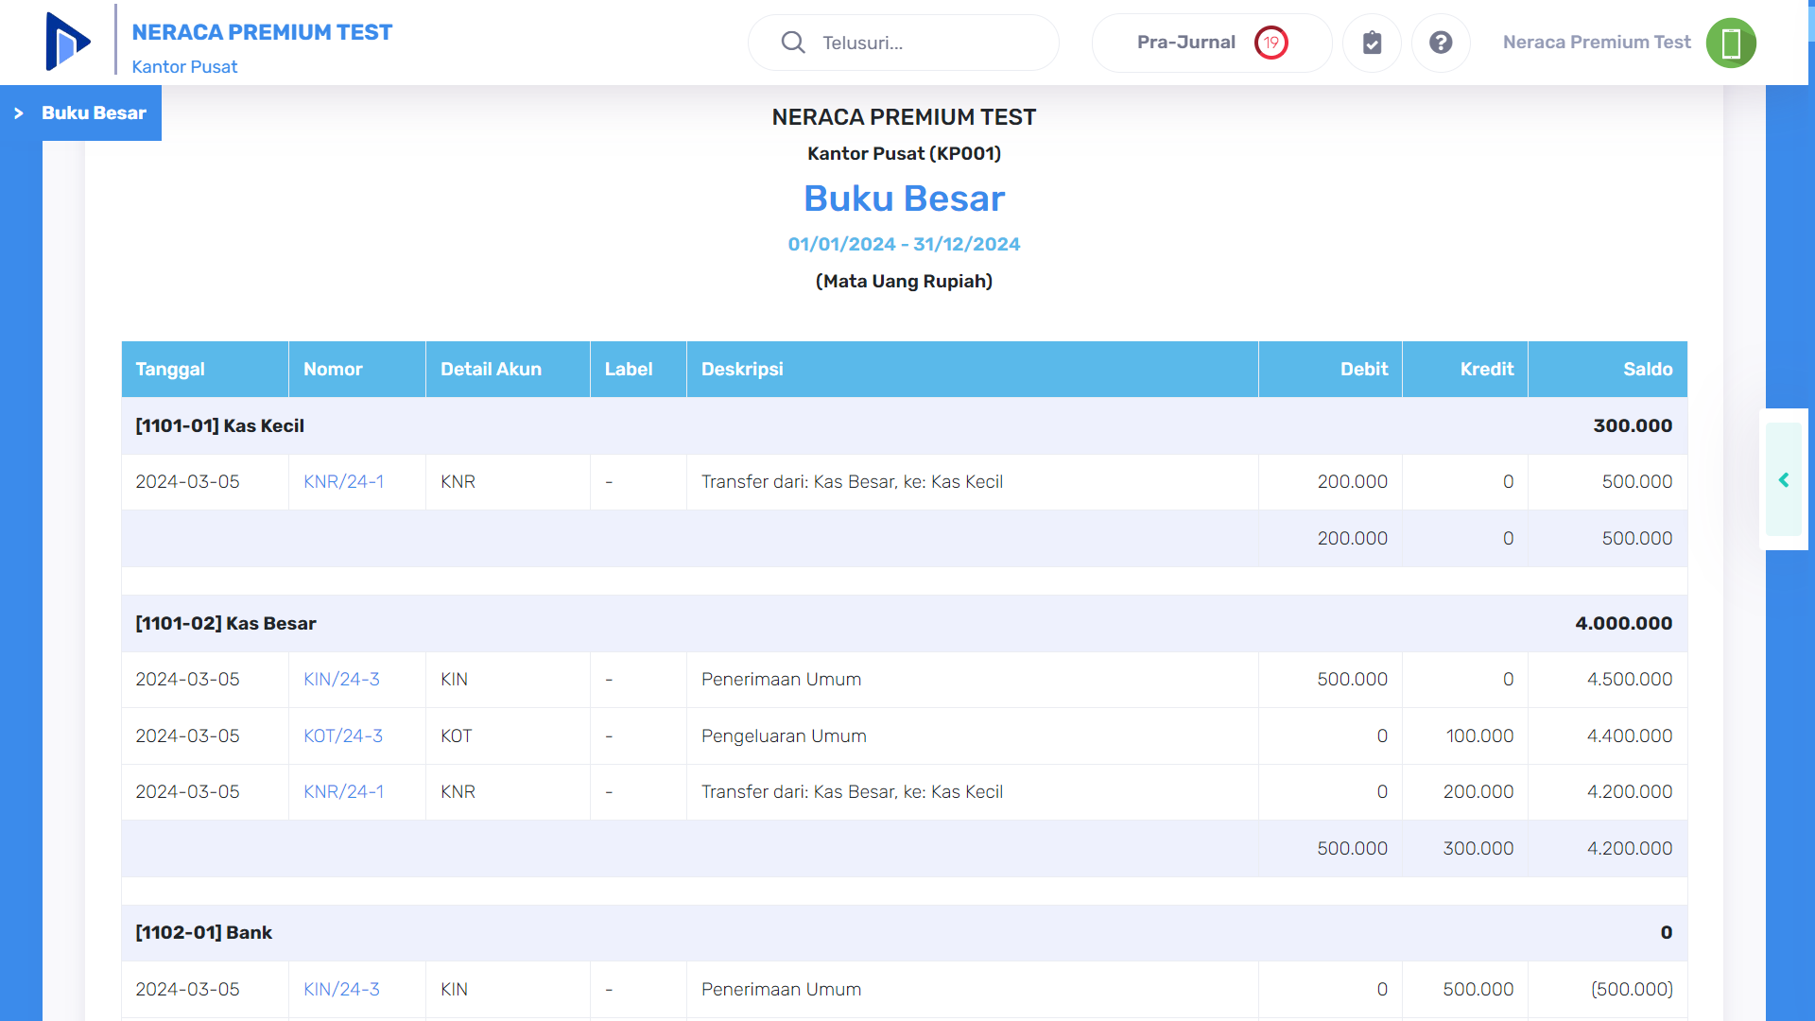Click the search magnifier icon

(793, 43)
